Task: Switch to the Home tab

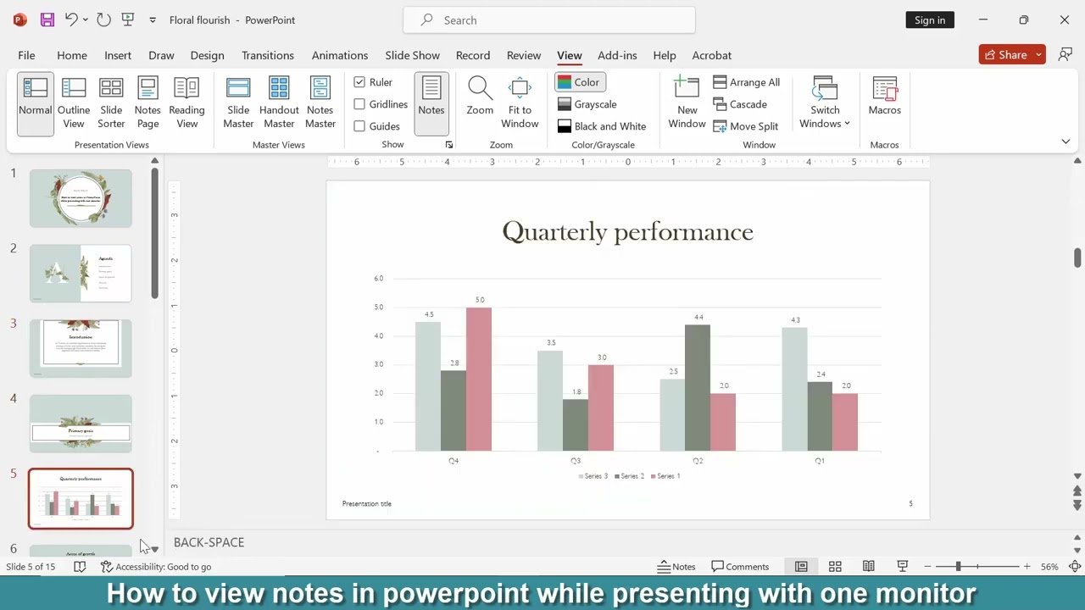Action: point(72,55)
